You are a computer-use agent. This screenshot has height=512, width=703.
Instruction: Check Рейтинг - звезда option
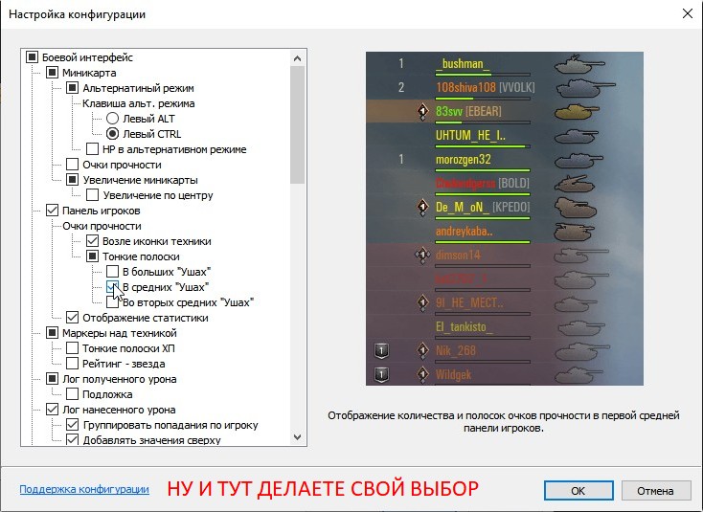pos(73,364)
